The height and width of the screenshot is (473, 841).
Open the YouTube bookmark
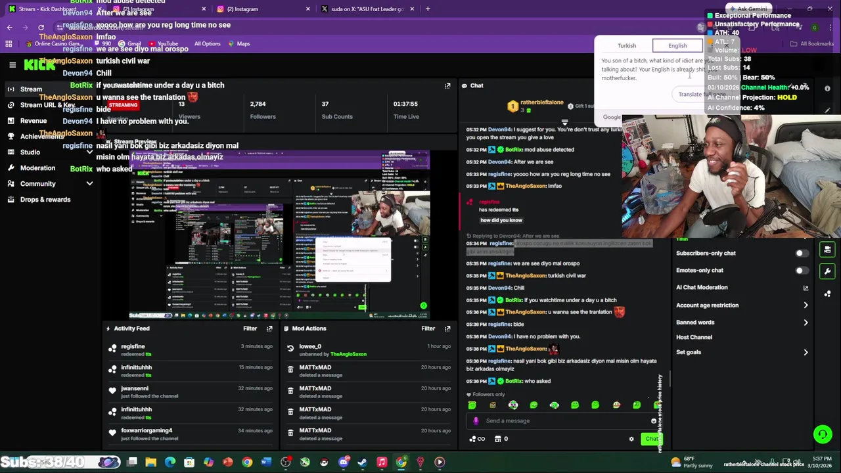pos(162,44)
